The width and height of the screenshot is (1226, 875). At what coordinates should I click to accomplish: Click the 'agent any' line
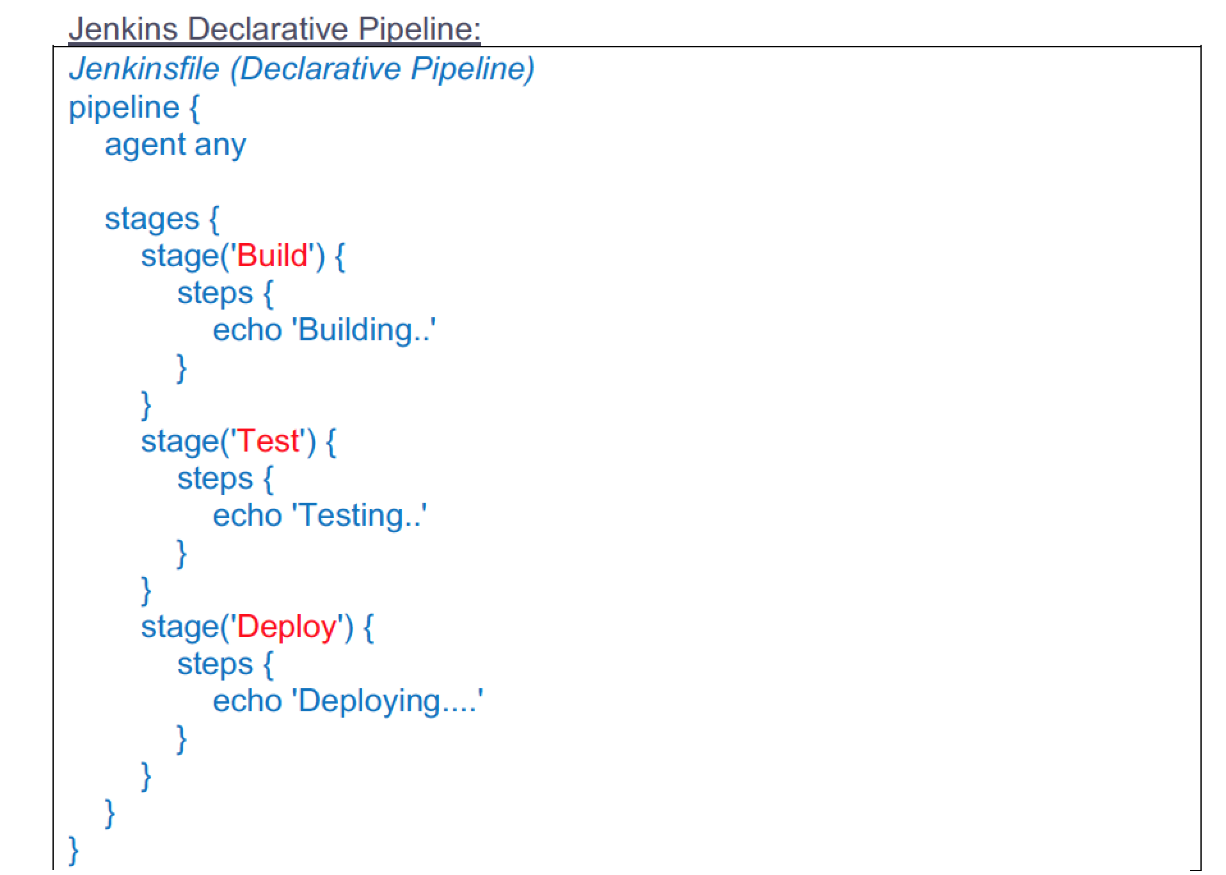pos(175,145)
